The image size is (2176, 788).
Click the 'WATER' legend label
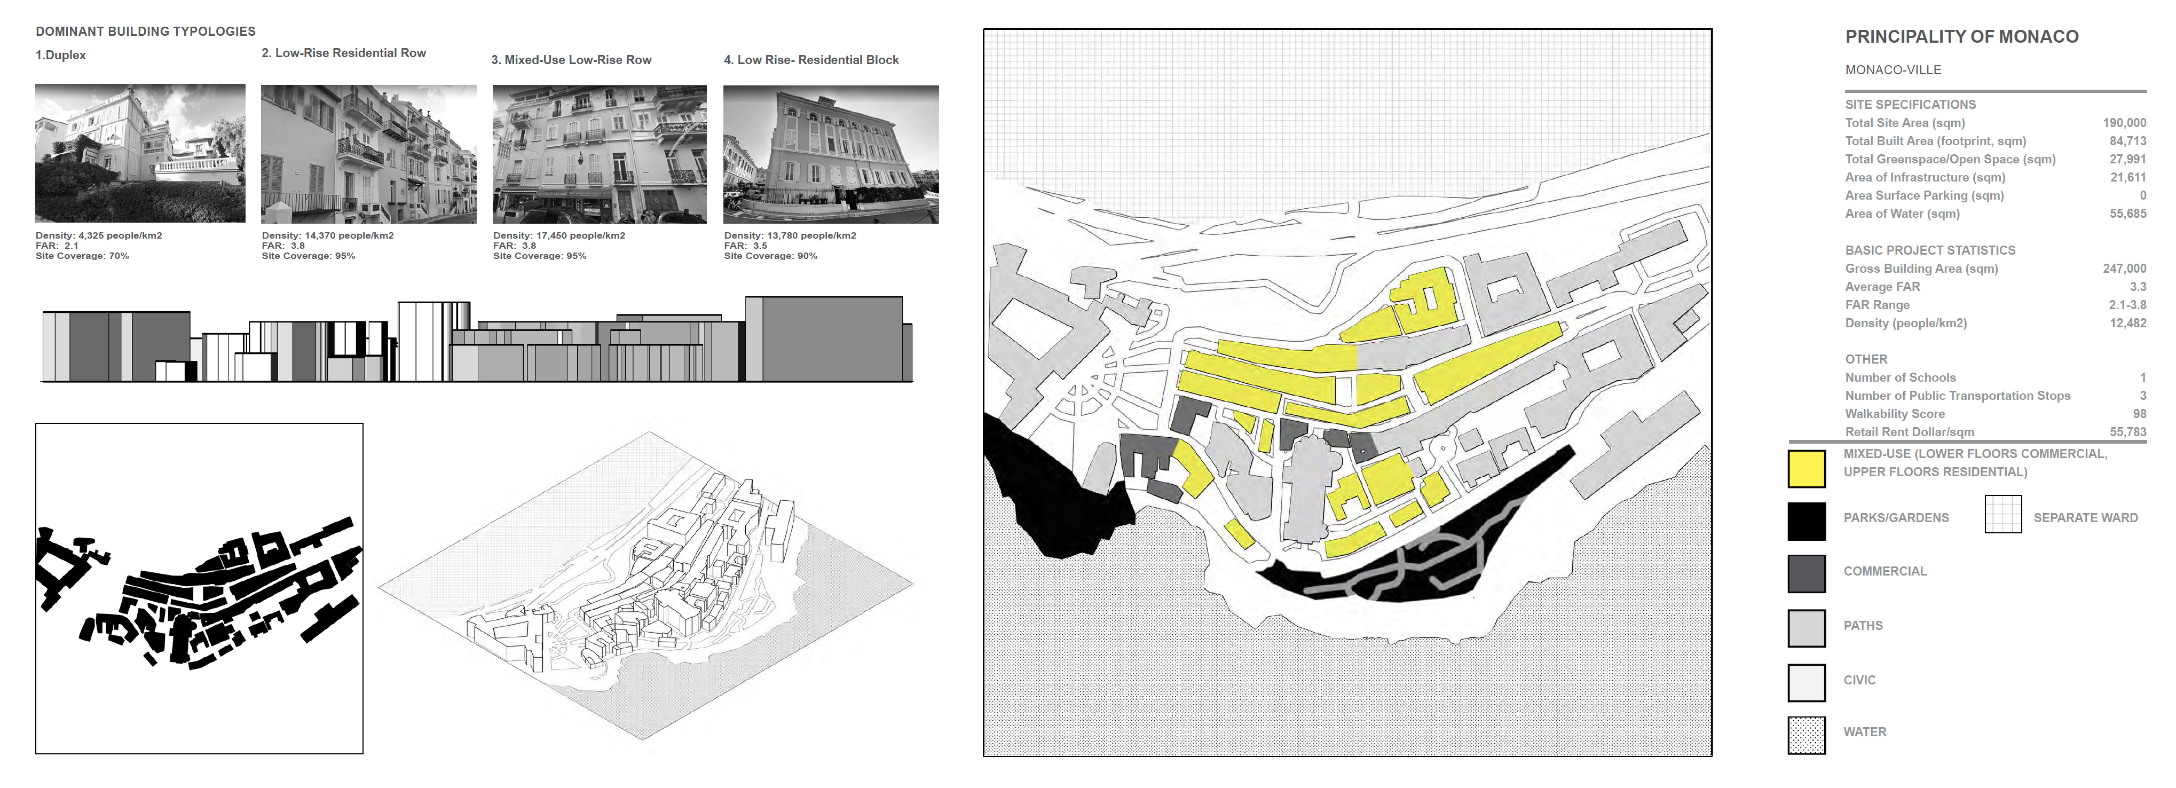[1864, 732]
